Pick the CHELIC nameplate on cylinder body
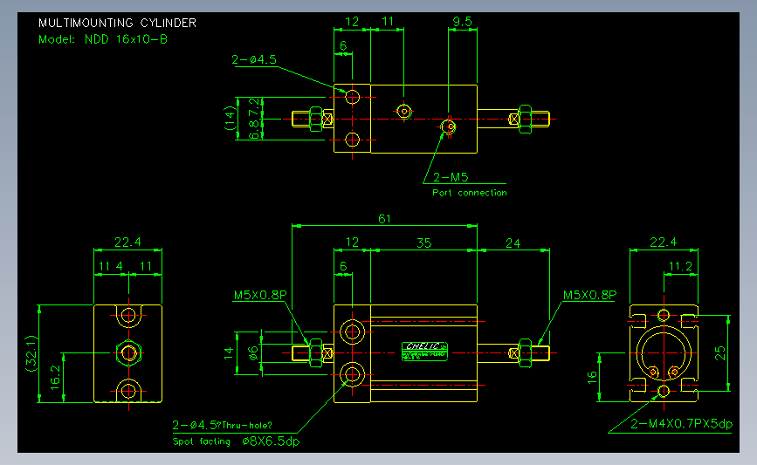 click(x=424, y=352)
